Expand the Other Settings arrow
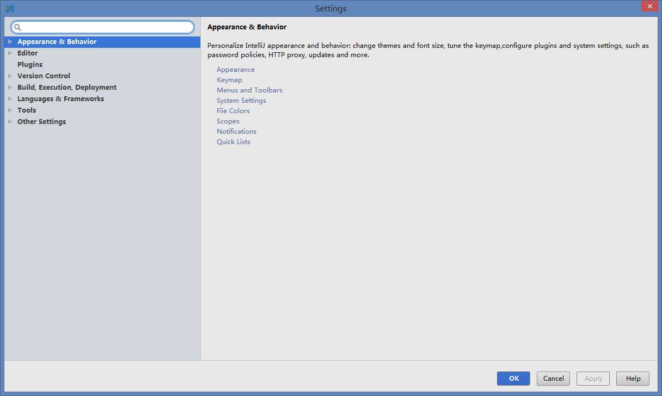This screenshot has height=396, width=662. (x=10, y=122)
